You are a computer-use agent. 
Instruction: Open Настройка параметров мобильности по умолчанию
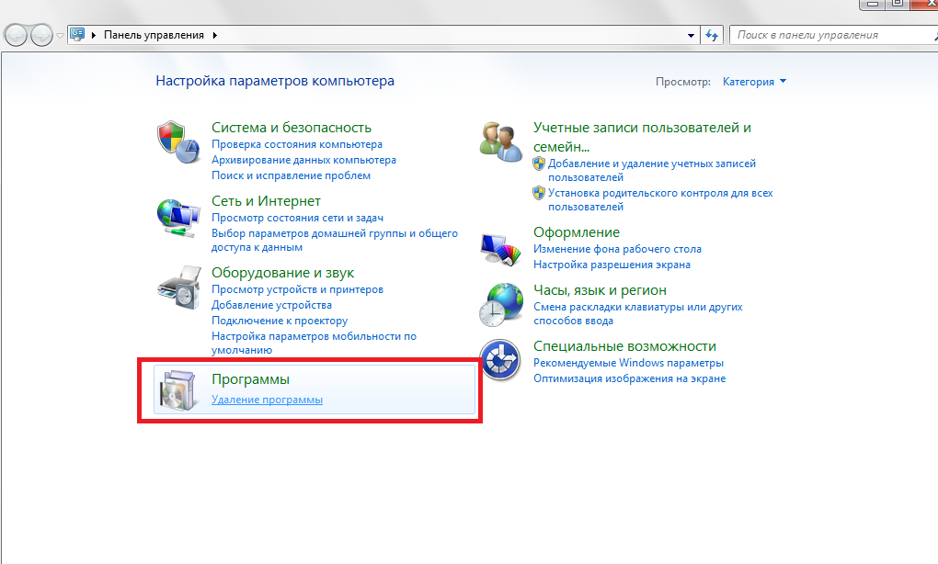click(x=315, y=343)
